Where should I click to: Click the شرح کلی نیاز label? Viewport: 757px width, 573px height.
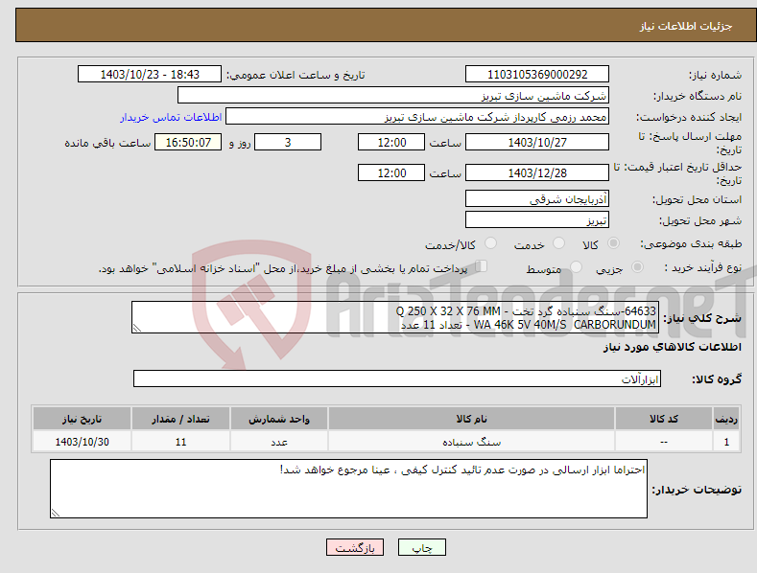coord(702,318)
